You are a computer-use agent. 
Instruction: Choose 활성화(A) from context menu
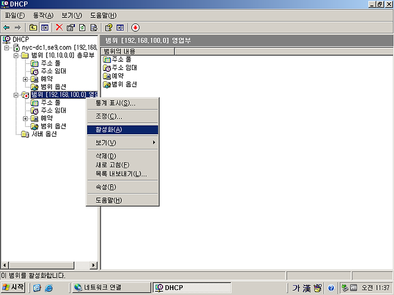click(x=123, y=129)
